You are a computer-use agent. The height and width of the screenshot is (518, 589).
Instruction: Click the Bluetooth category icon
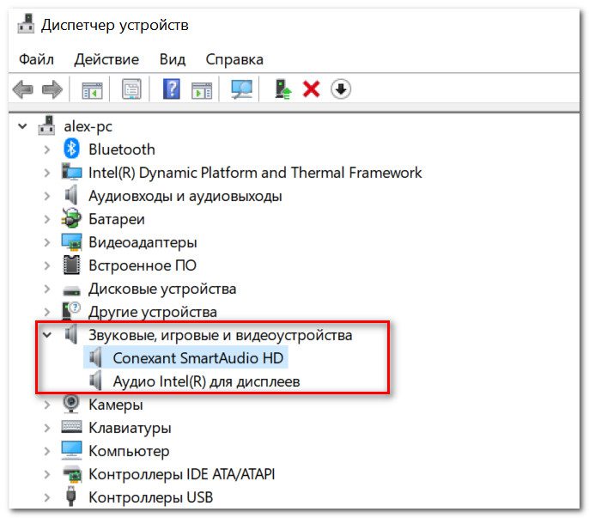click(71, 149)
